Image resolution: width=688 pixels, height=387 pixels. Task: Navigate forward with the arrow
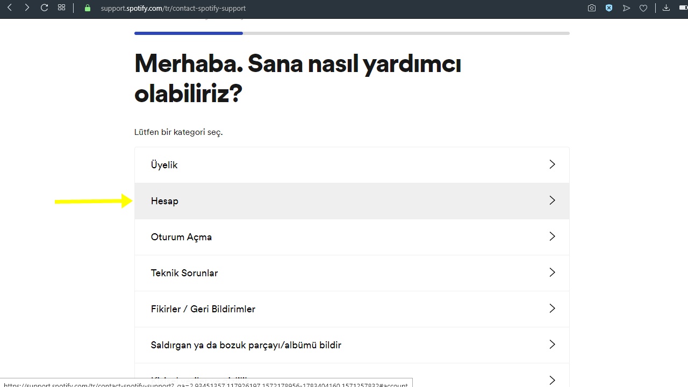click(26, 8)
